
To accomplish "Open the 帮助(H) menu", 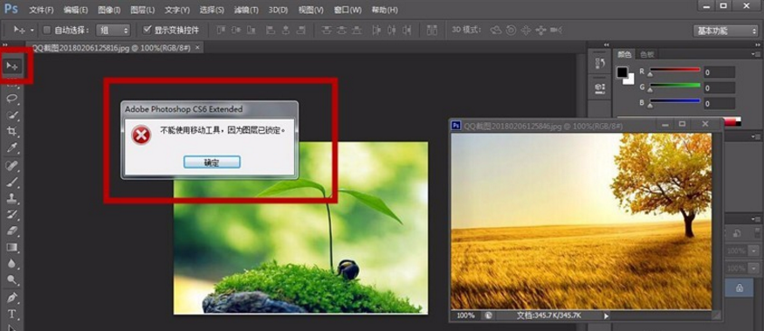I will pos(384,10).
